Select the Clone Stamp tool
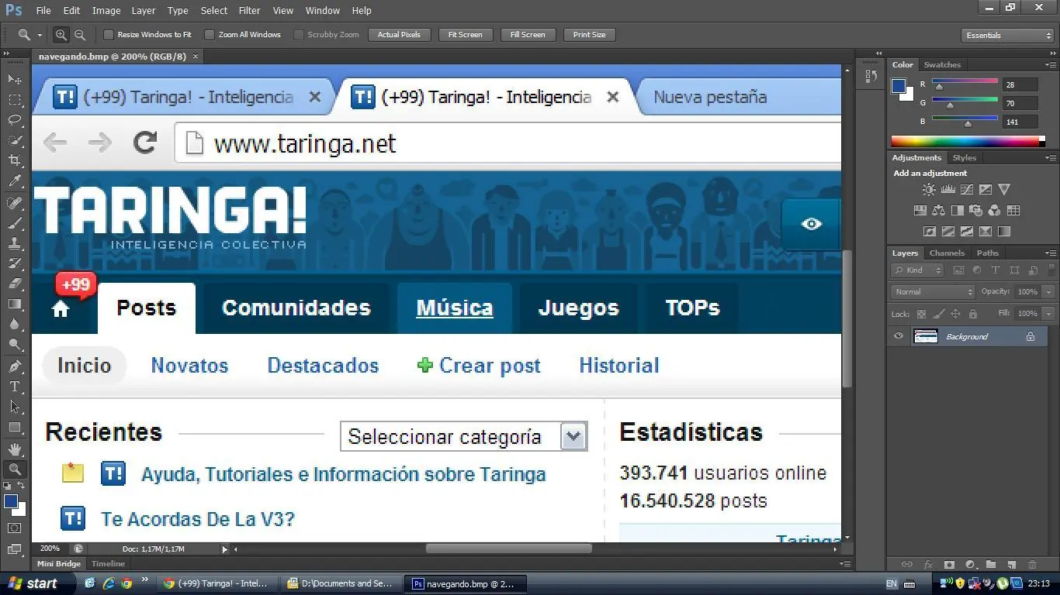 pos(15,243)
